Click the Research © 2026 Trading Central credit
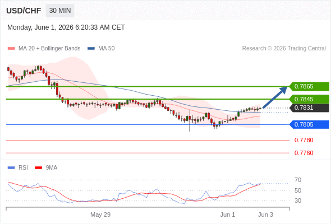 coord(284,49)
